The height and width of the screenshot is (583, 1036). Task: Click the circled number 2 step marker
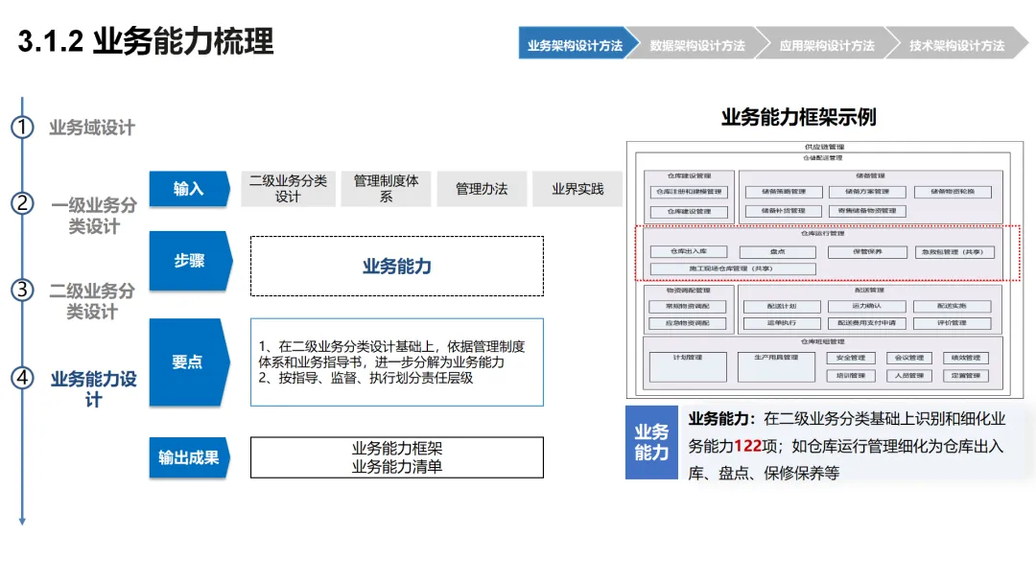22,203
